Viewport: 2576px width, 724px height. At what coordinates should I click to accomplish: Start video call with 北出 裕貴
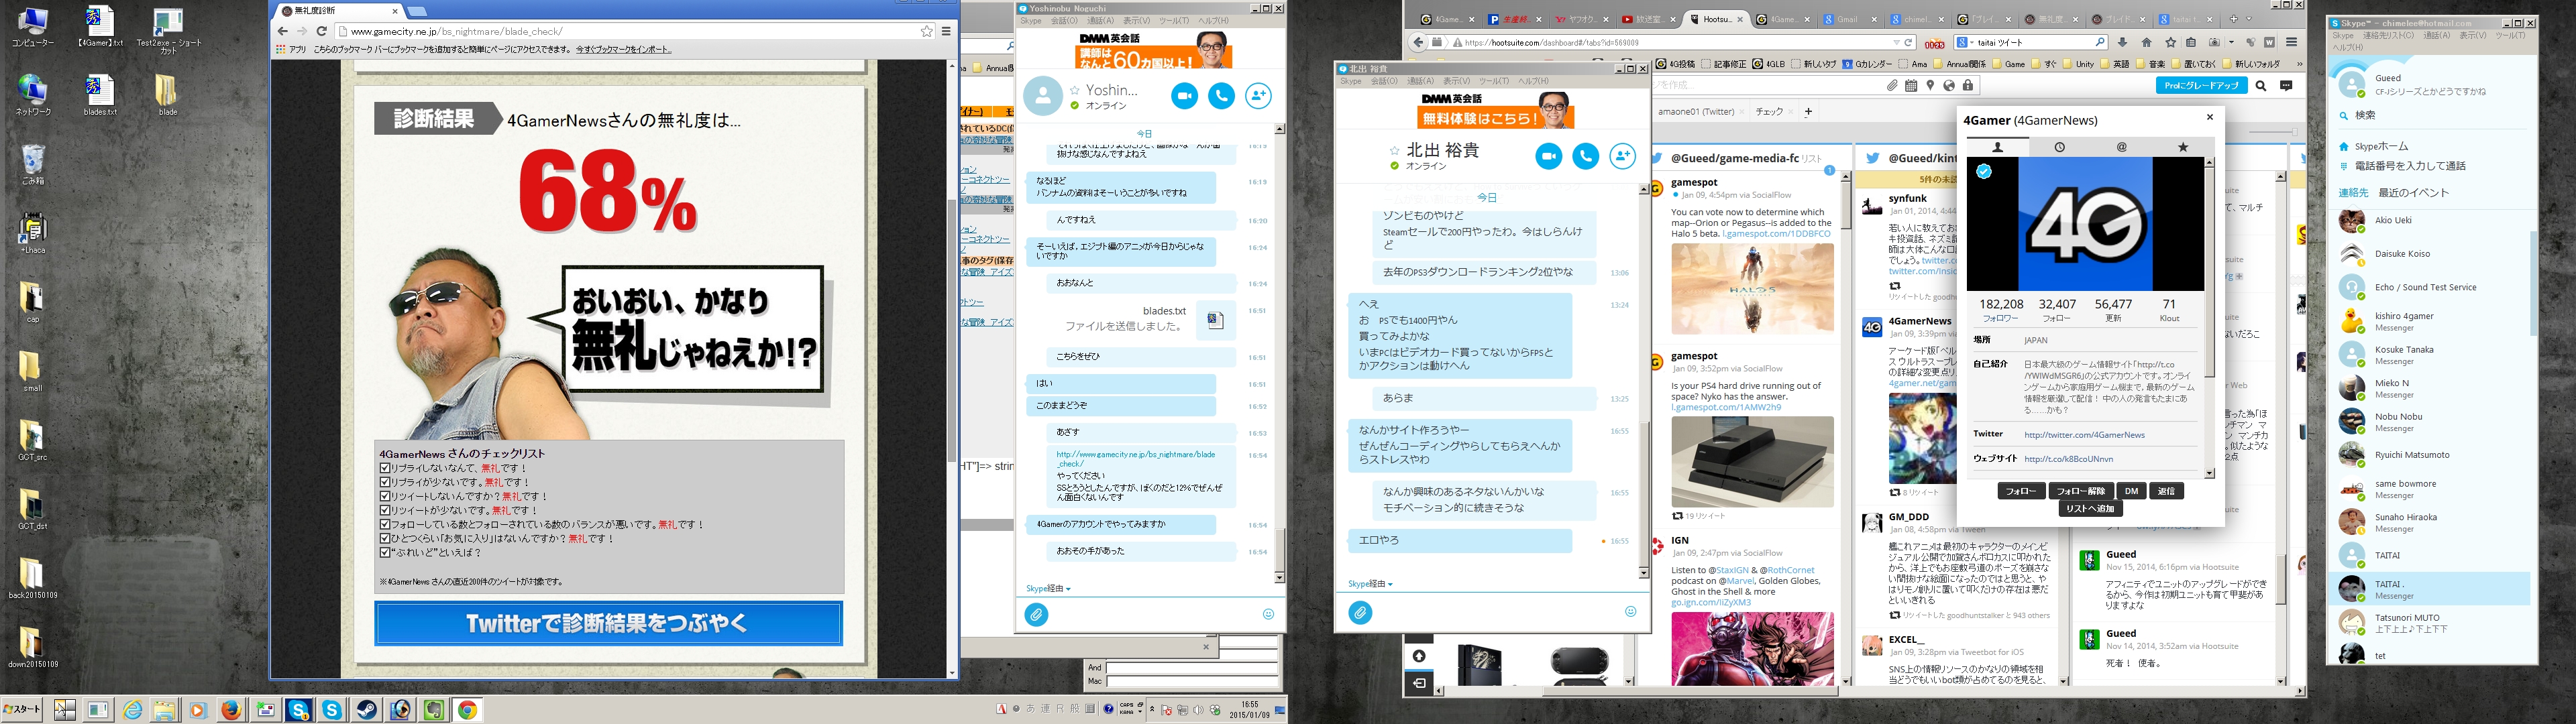coord(1548,157)
